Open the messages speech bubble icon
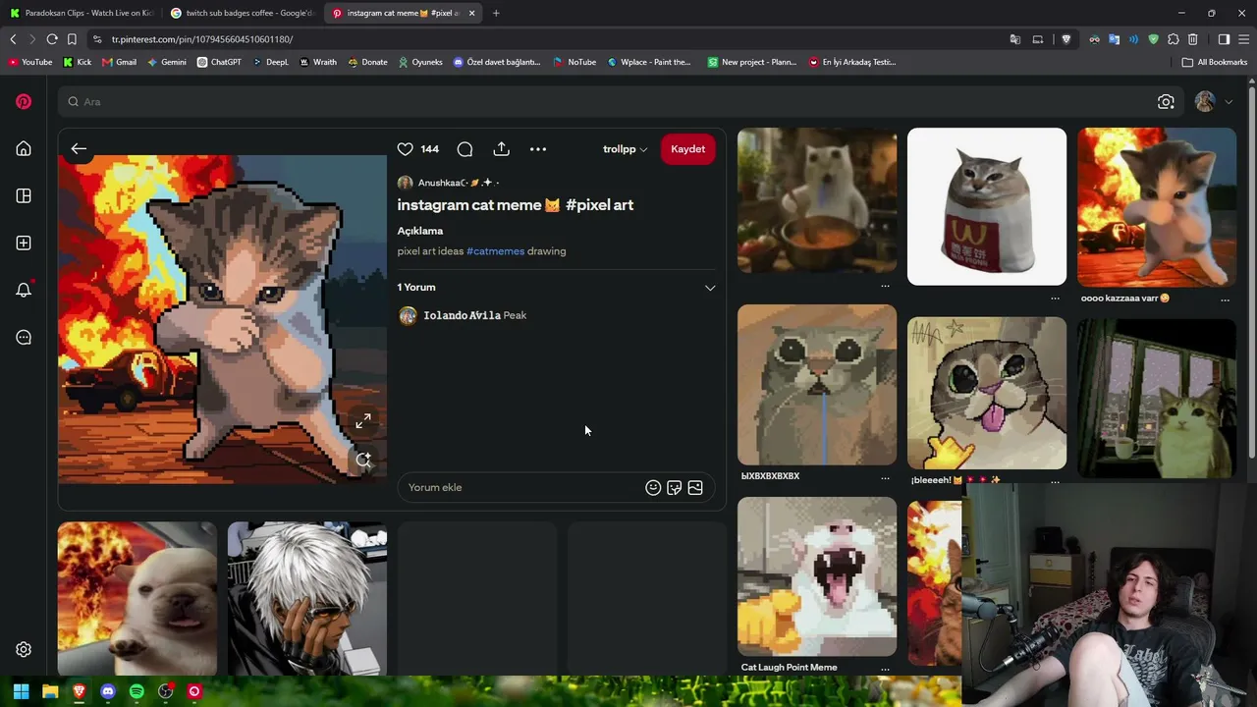Screen dimensions: 1257x707 click(x=24, y=337)
